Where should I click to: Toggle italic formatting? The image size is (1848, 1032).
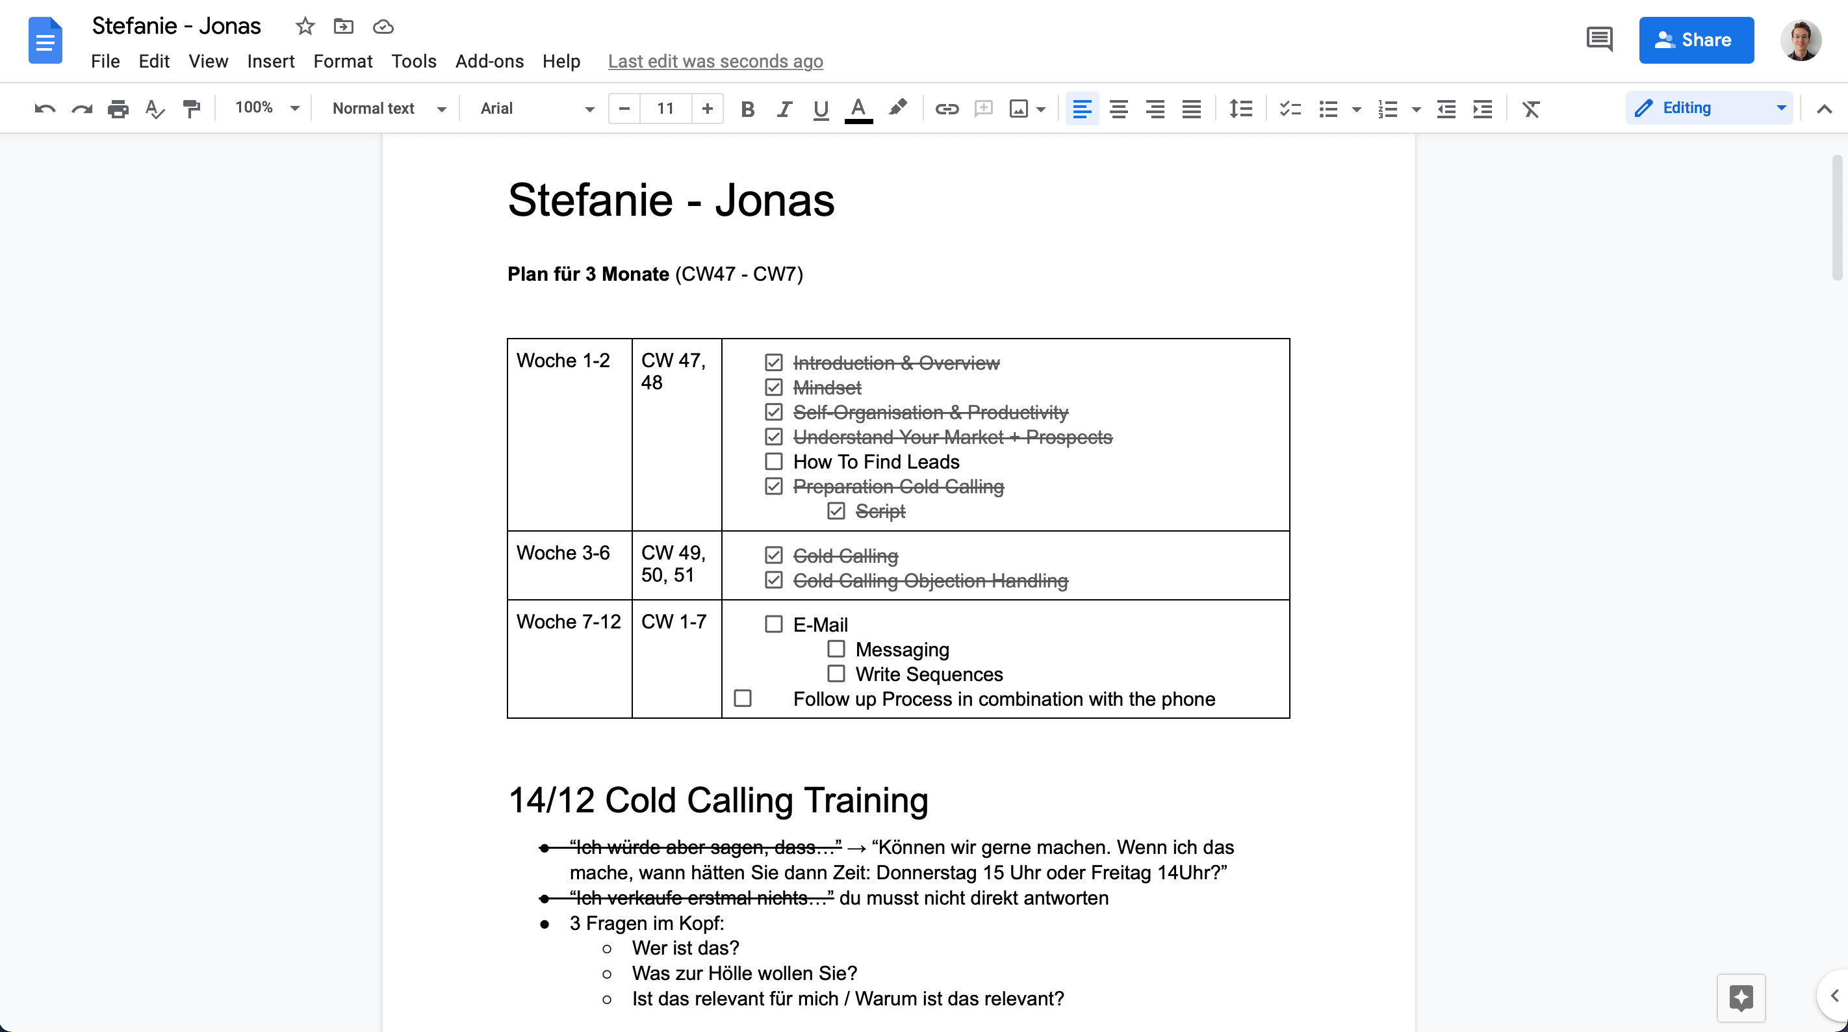coord(784,109)
